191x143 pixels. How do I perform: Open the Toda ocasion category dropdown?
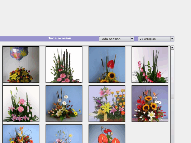point(117,39)
